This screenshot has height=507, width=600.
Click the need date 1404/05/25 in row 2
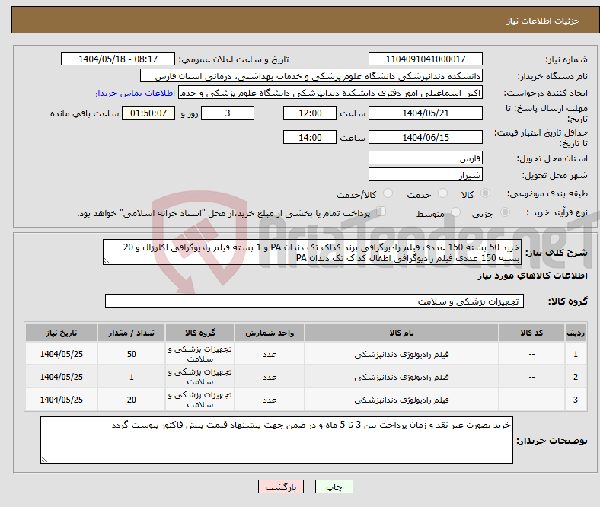pyautogui.click(x=61, y=377)
